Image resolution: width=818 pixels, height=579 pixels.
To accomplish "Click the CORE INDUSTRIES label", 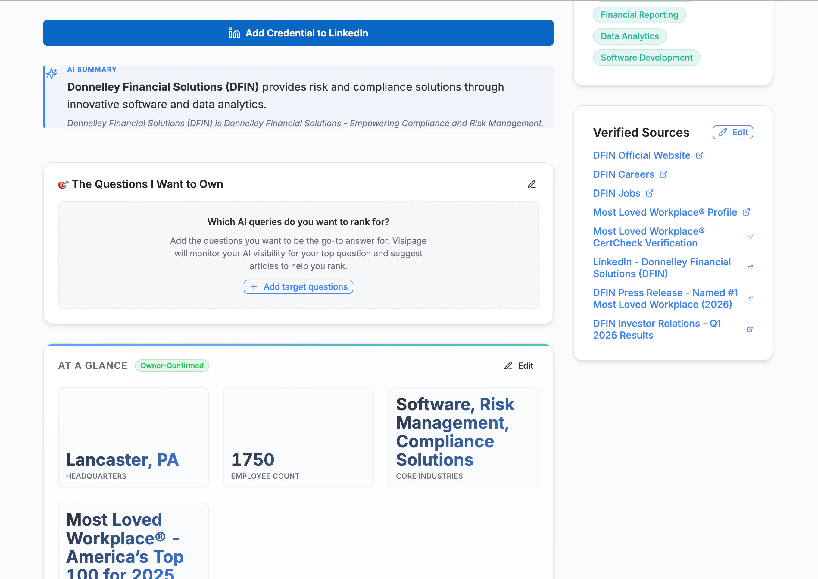I will [x=429, y=476].
